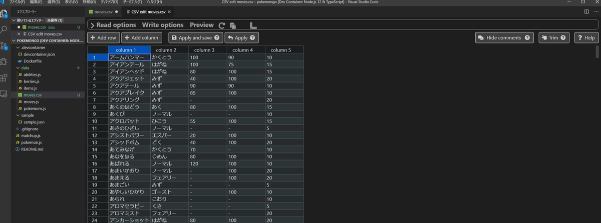601x223 pixels.
Task: Select cell エスパー in row 12
Action: [x=169, y=135]
